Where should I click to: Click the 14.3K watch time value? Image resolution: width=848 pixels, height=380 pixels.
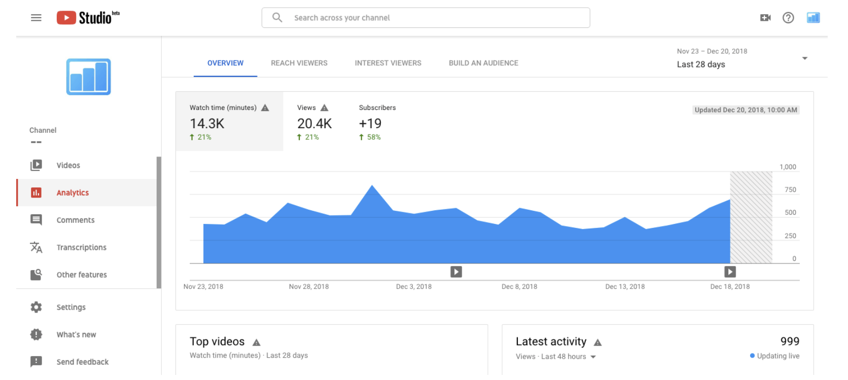click(207, 124)
